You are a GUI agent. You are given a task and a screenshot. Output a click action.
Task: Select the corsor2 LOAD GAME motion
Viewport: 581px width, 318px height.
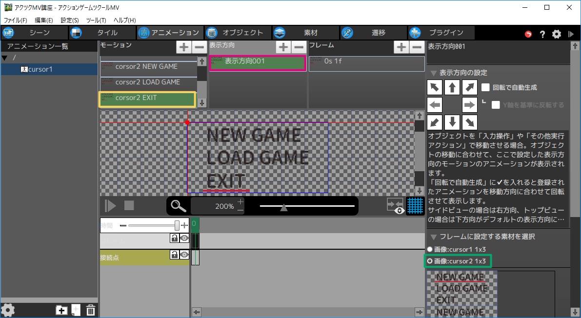(x=148, y=82)
